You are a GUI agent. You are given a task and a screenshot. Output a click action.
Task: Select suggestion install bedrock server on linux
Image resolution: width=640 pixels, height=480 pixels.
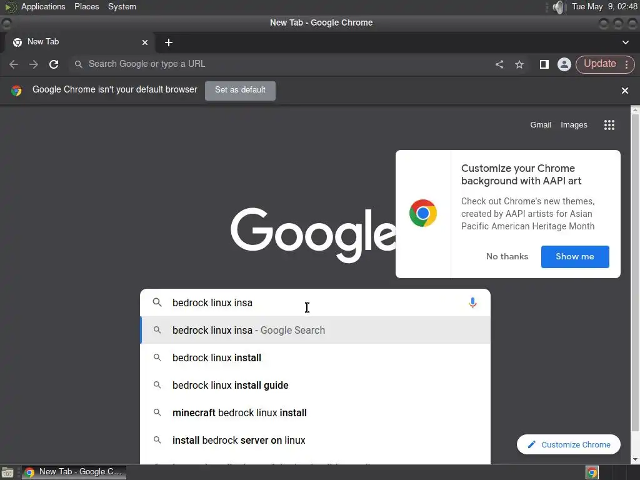click(315, 441)
